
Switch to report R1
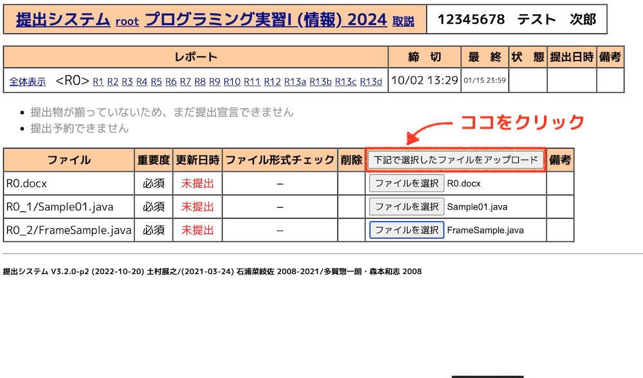pyautogui.click(x=98, y=82)
